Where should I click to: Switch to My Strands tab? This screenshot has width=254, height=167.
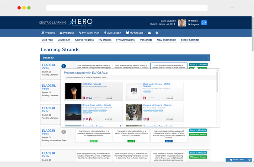pyautogui.click(x=105, y=40)
